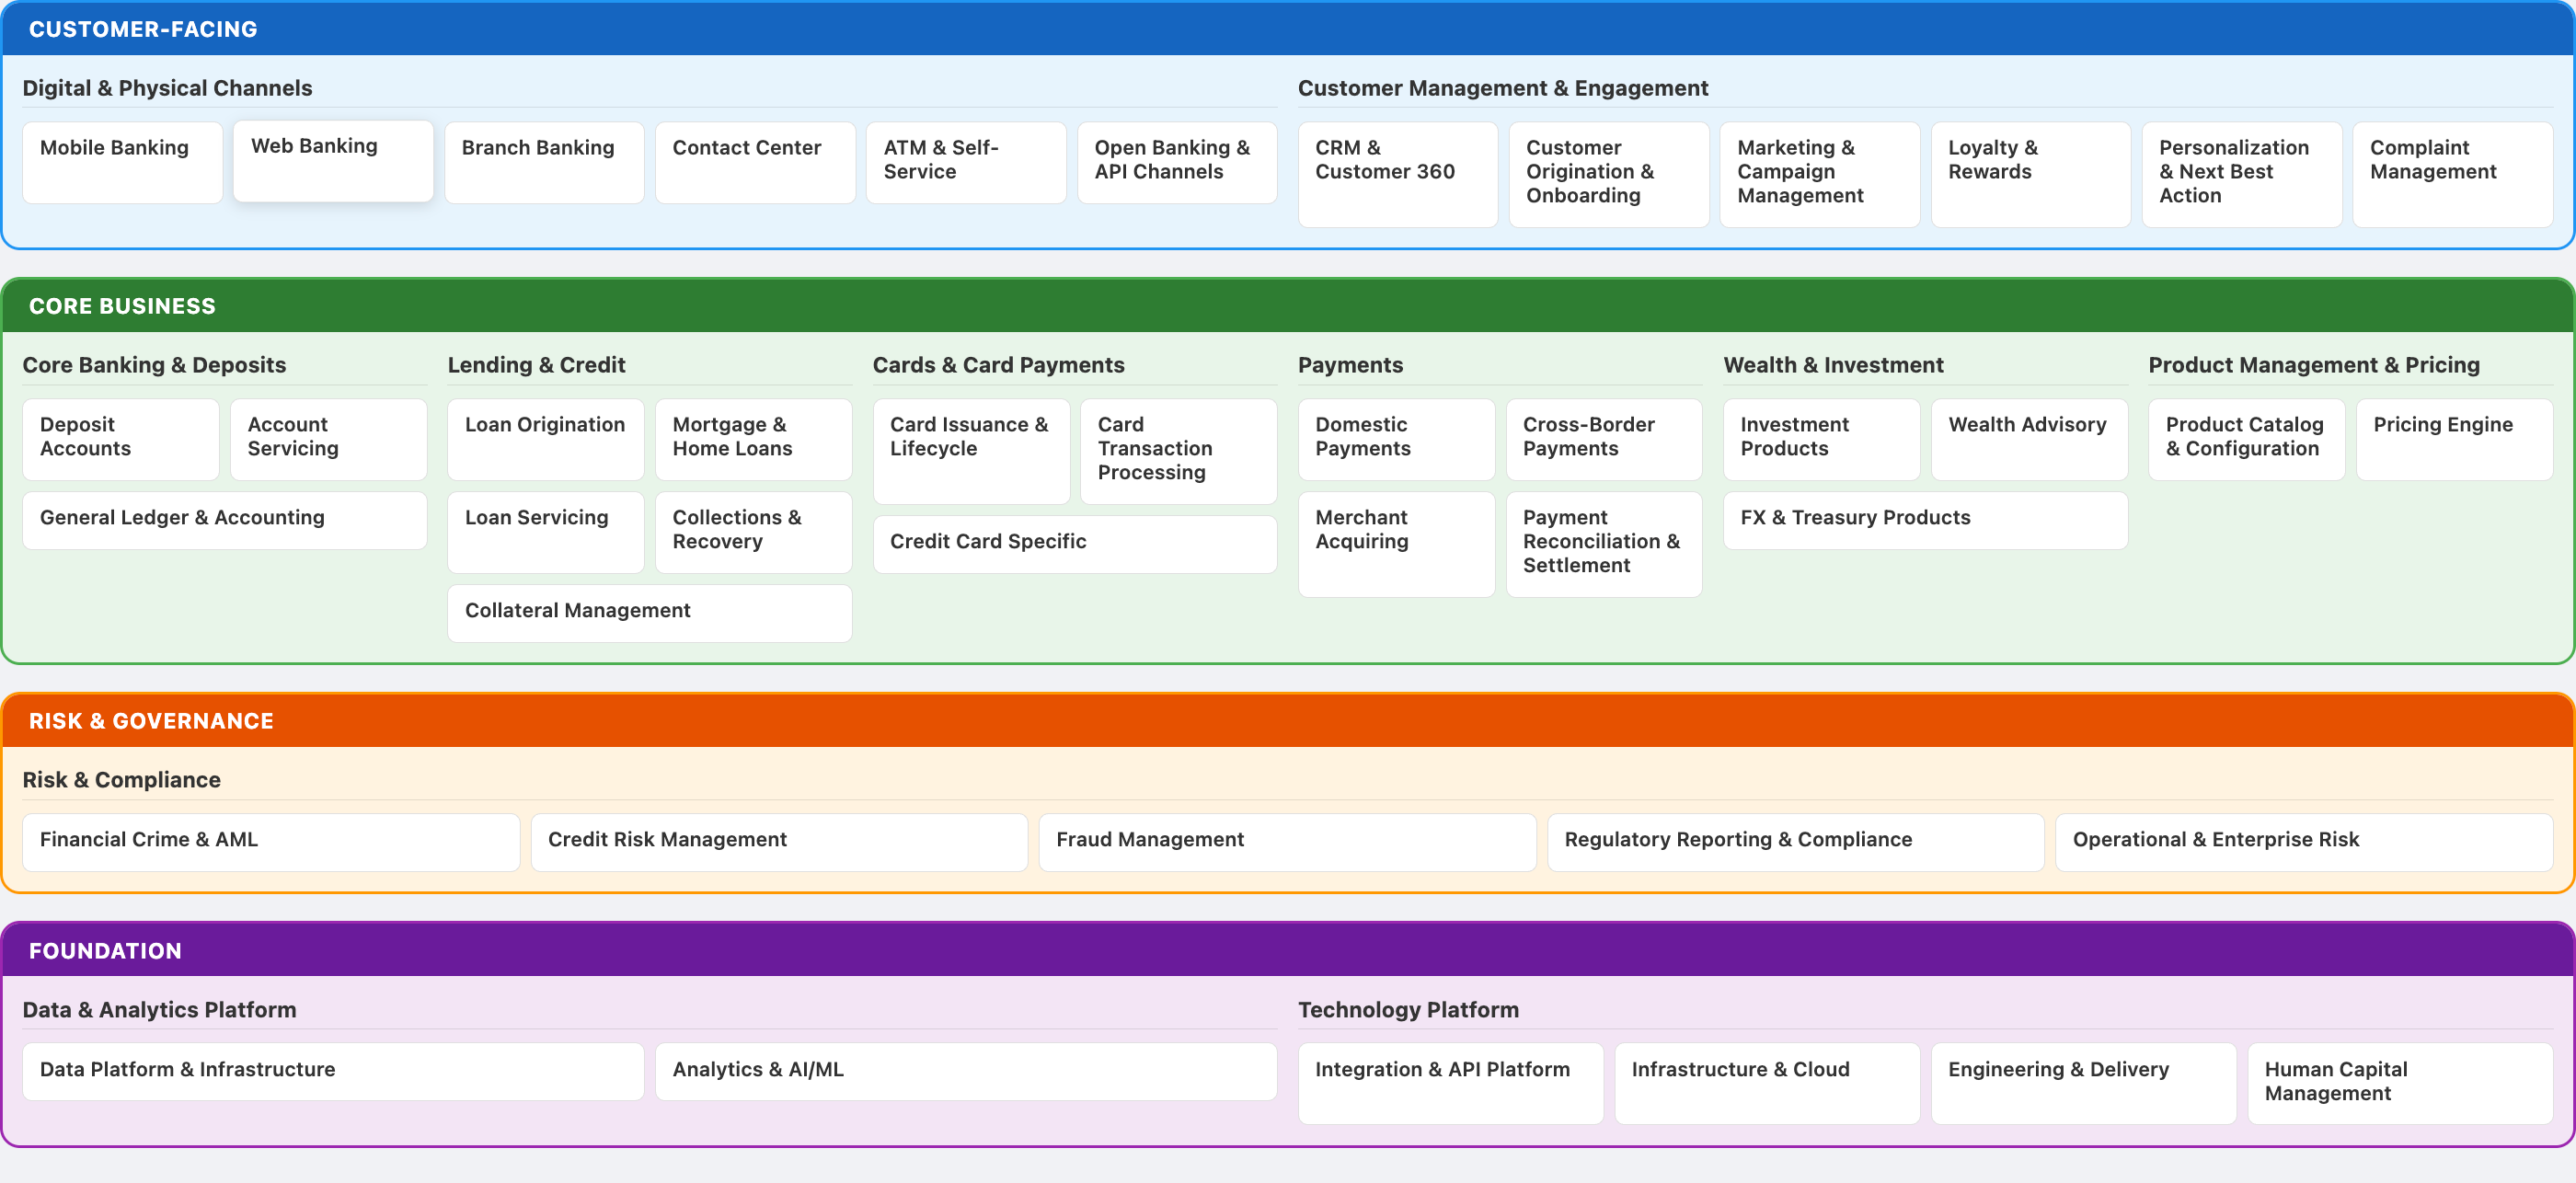The image size is (2576, 1183).
Task: Click the Card Transaction Processing card
Action: tap(1177, 451)
